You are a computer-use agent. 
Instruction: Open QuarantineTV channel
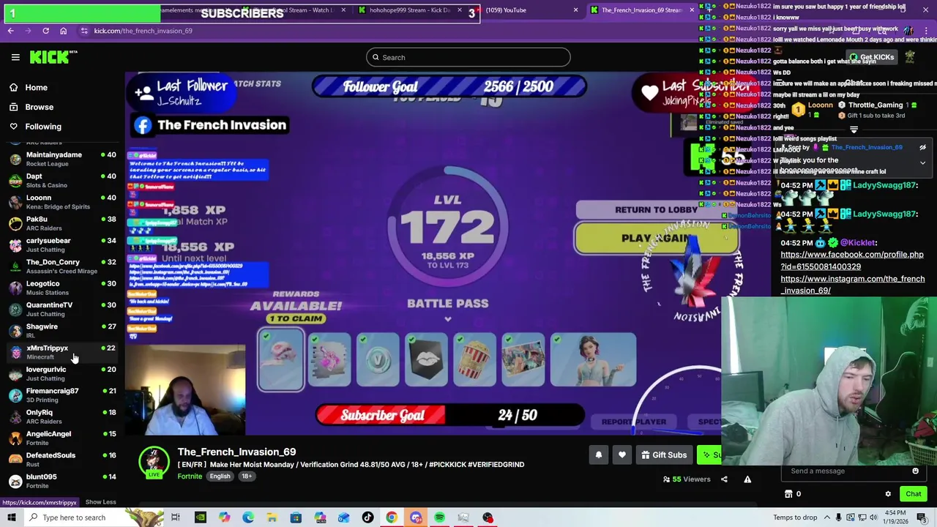click(62, 309)
